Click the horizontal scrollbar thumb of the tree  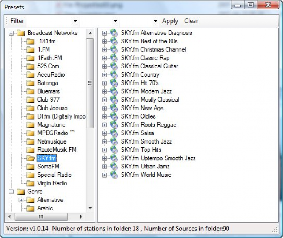(x=41, y=217)
